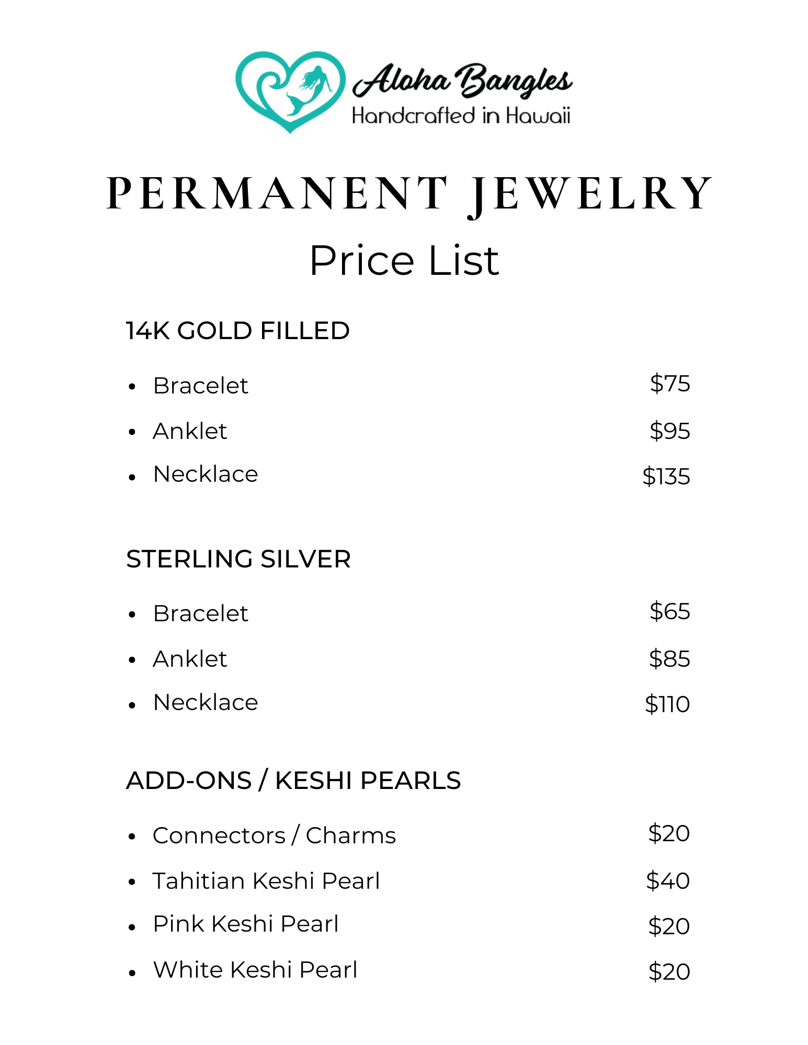Click the $40 Tahitian pearl price
This screenshot has height=1045, width=808.
point(668,881)
